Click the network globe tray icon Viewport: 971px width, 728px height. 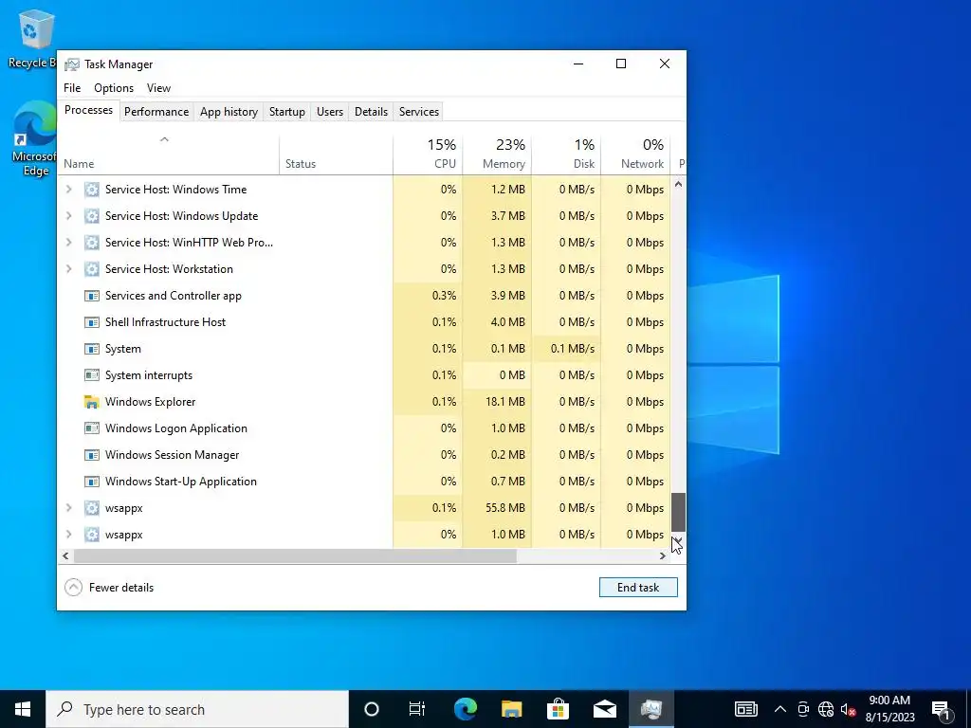826,709
